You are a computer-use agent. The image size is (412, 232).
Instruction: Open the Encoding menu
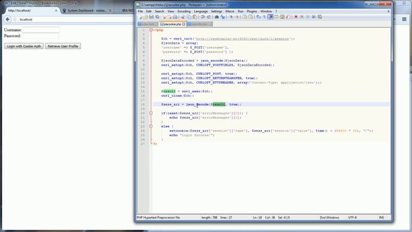(184, 12)
